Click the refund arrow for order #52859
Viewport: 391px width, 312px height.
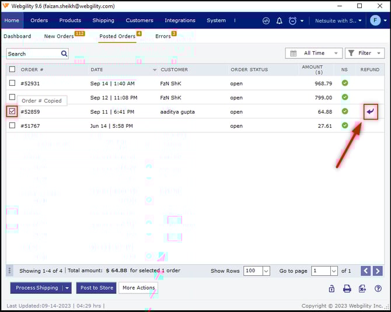pyautogui.click(x=370, y=111)
